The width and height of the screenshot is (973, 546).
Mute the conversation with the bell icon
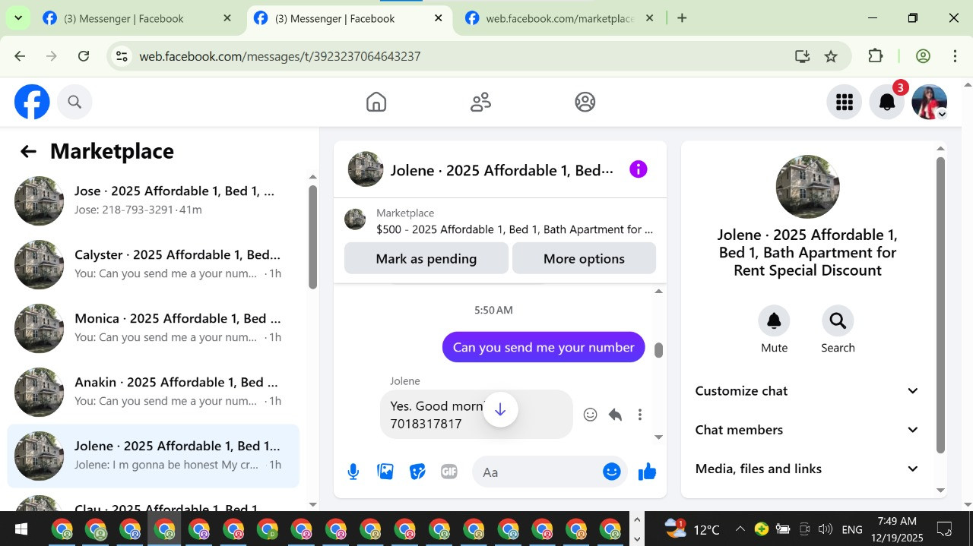(774, 321)
